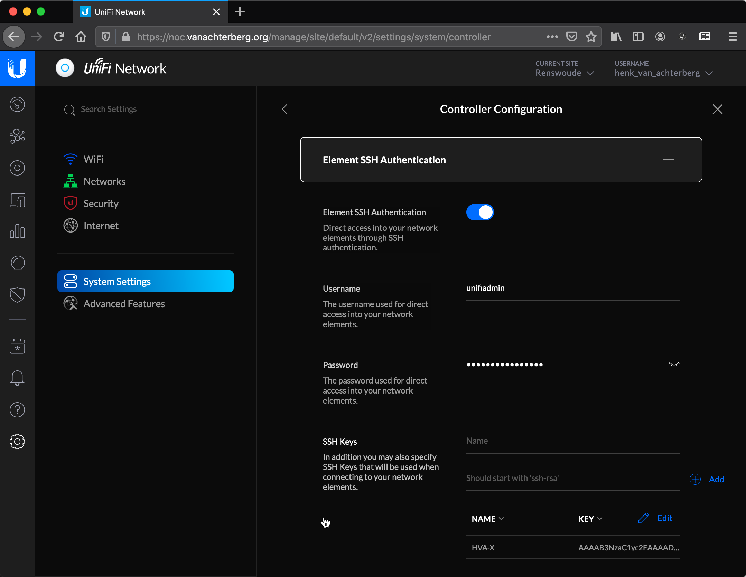This screenshot has width=746, height=577.
Task: Disable Element SSH Authentication
Action: tap(480, 212)
